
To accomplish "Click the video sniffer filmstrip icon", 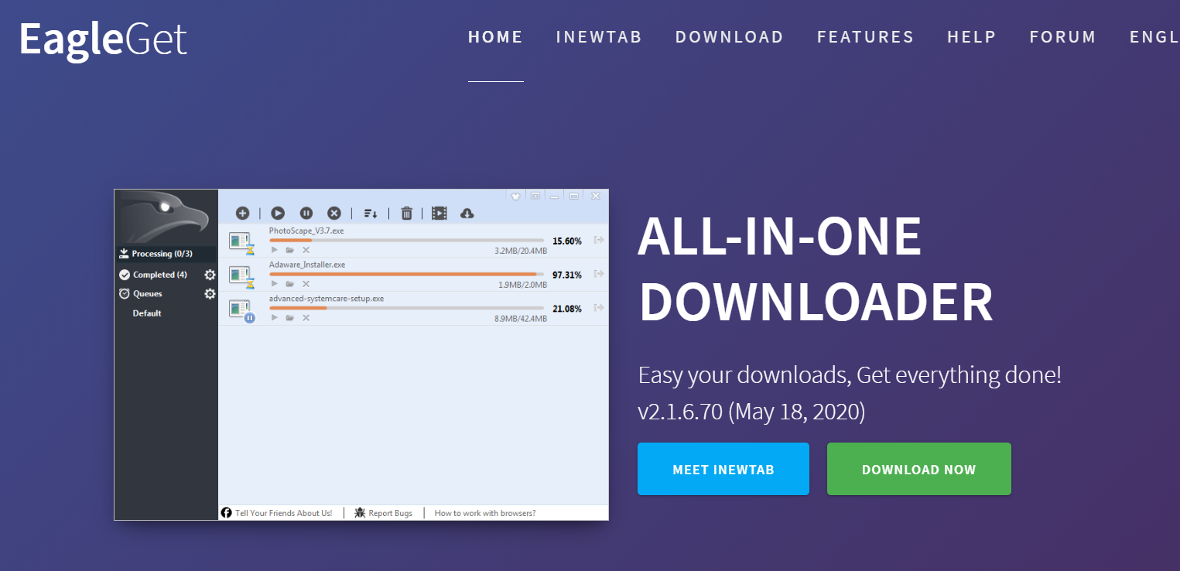I will [440, 213].
